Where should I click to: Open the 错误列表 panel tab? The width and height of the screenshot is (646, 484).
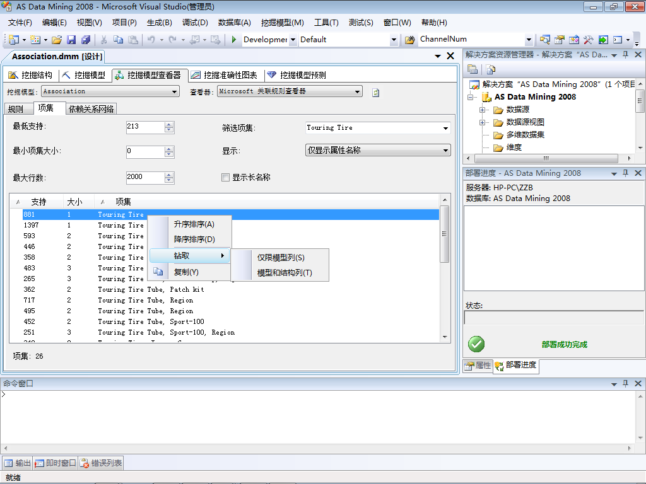click(102, 463)
